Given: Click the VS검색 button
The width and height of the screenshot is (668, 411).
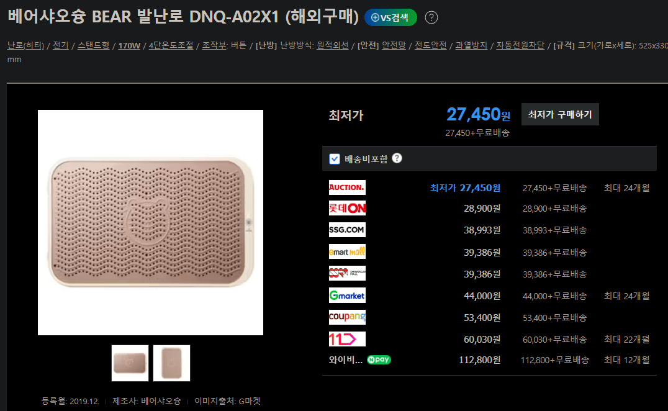Looking at the screenshot, I should tap(390, 17).
